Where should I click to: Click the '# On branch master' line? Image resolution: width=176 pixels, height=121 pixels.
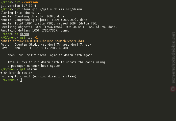click(x=16, y=73)
